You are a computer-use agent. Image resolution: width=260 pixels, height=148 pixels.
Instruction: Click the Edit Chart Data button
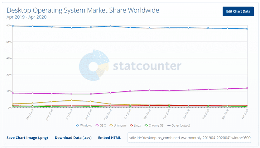[x=238, y=12]
